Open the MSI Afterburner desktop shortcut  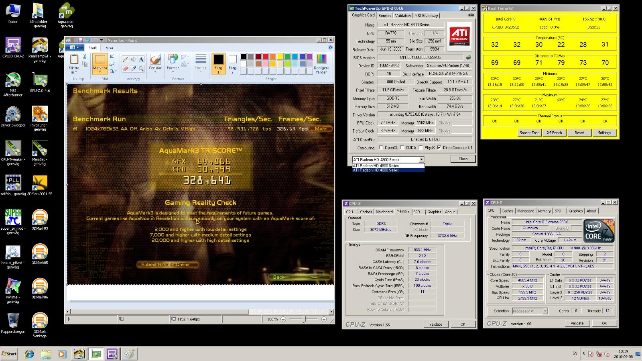(x=13, y=84)
